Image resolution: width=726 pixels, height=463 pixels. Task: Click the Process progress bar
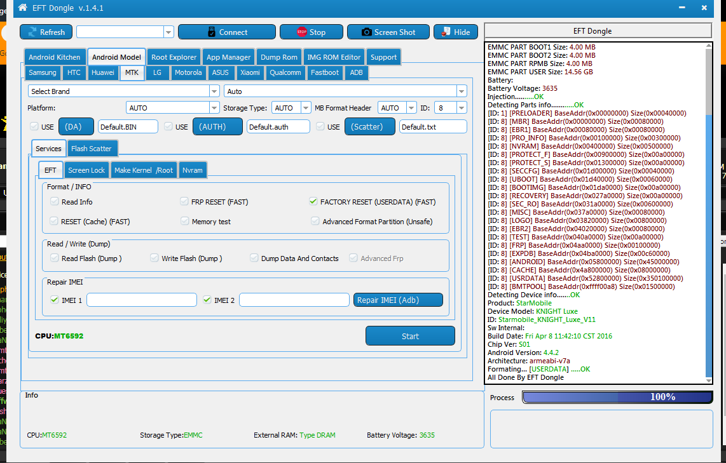pos(617,397)
